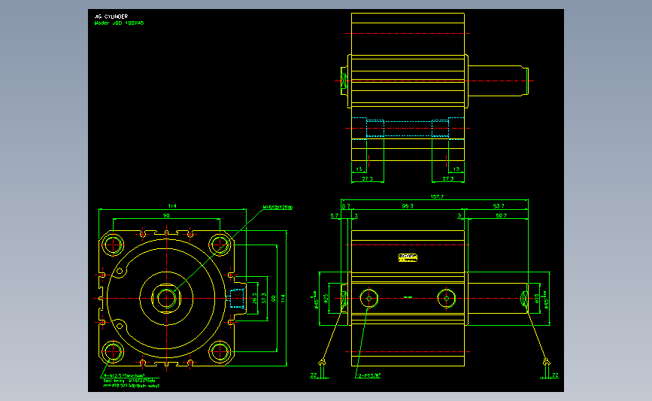The image size is (652, 401).
Task: Click the vertical 90 hole-spacing dimension
Action: [x=273, y=298]
